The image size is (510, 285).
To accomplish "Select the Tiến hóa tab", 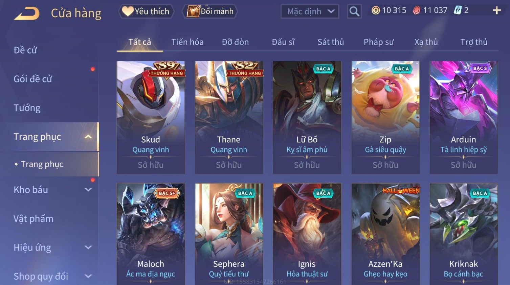I will [x=187, y=42].
